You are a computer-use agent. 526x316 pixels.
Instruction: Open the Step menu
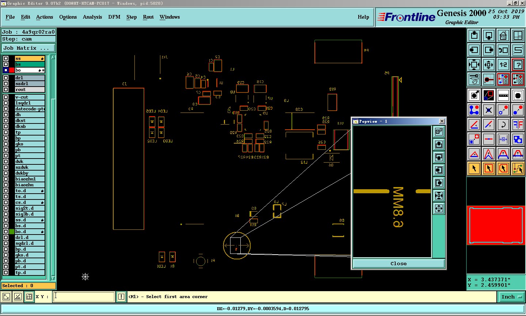tap(131, 17)
